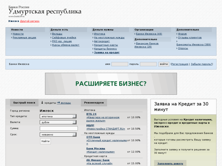222x166 pixels.
Task: Click the 'Кредитная карта' section heading
Action: (95, 156)
